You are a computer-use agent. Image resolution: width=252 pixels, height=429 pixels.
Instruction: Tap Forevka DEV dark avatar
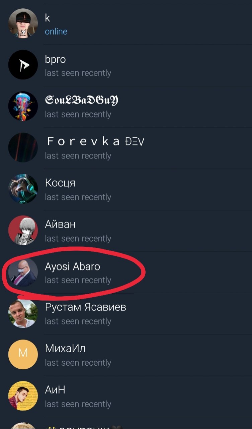[x=23, y=147]
